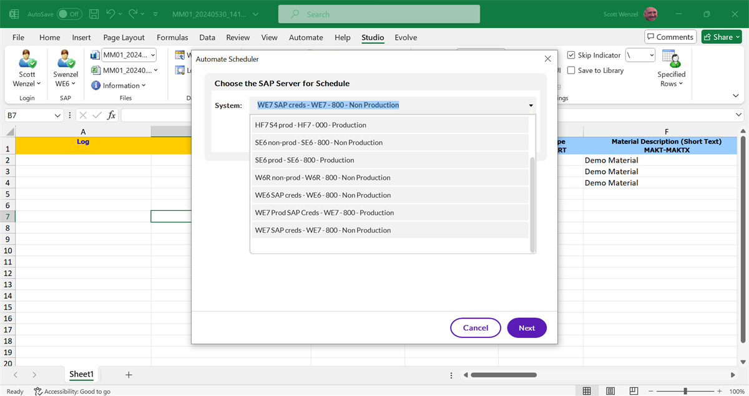749x396 pixels.
Task: Open the Specified Rows icon menu
Action: pos(671,60)
